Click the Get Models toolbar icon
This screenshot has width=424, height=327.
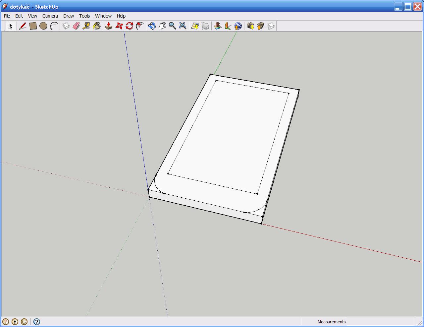pos(250,26)
